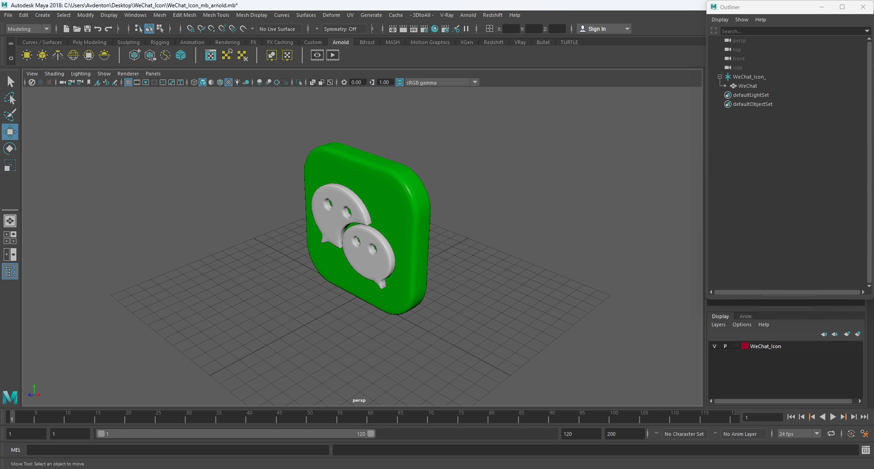Create an Arnold physical sky
The height and width of the screenshot is (469, 874).
(x=104, y=55)
